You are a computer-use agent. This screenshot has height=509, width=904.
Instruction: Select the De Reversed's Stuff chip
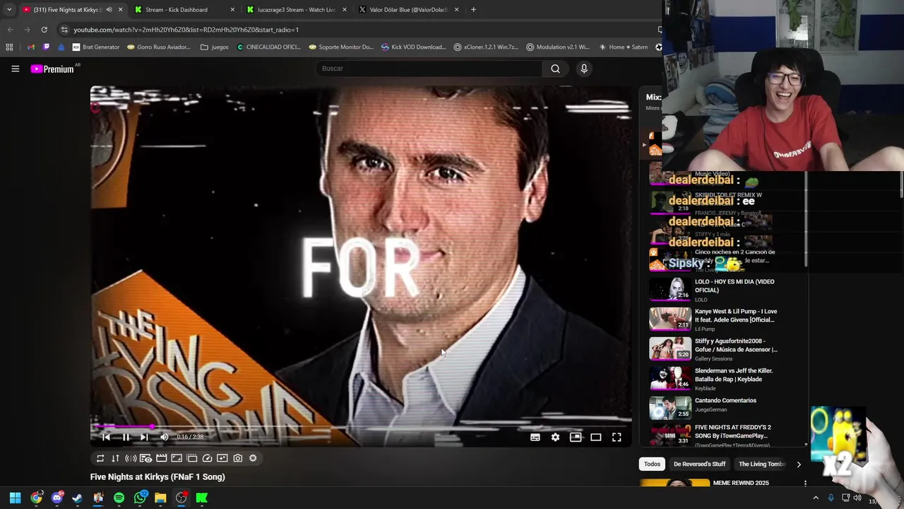tap(699, 464)
